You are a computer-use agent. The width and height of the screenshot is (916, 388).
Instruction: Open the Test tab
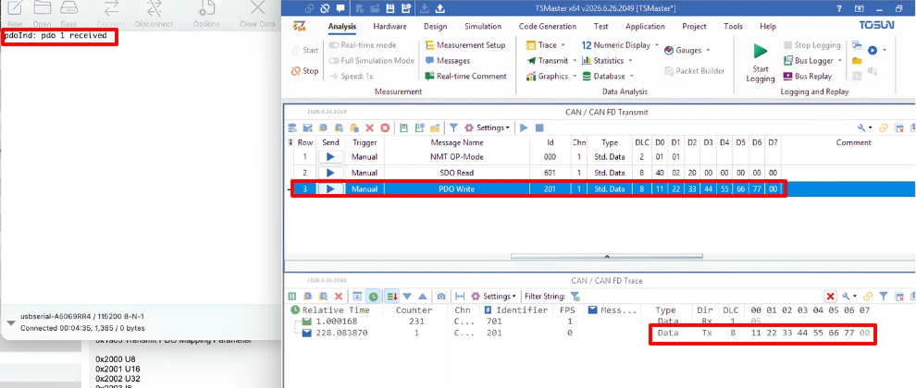point(600,26)
